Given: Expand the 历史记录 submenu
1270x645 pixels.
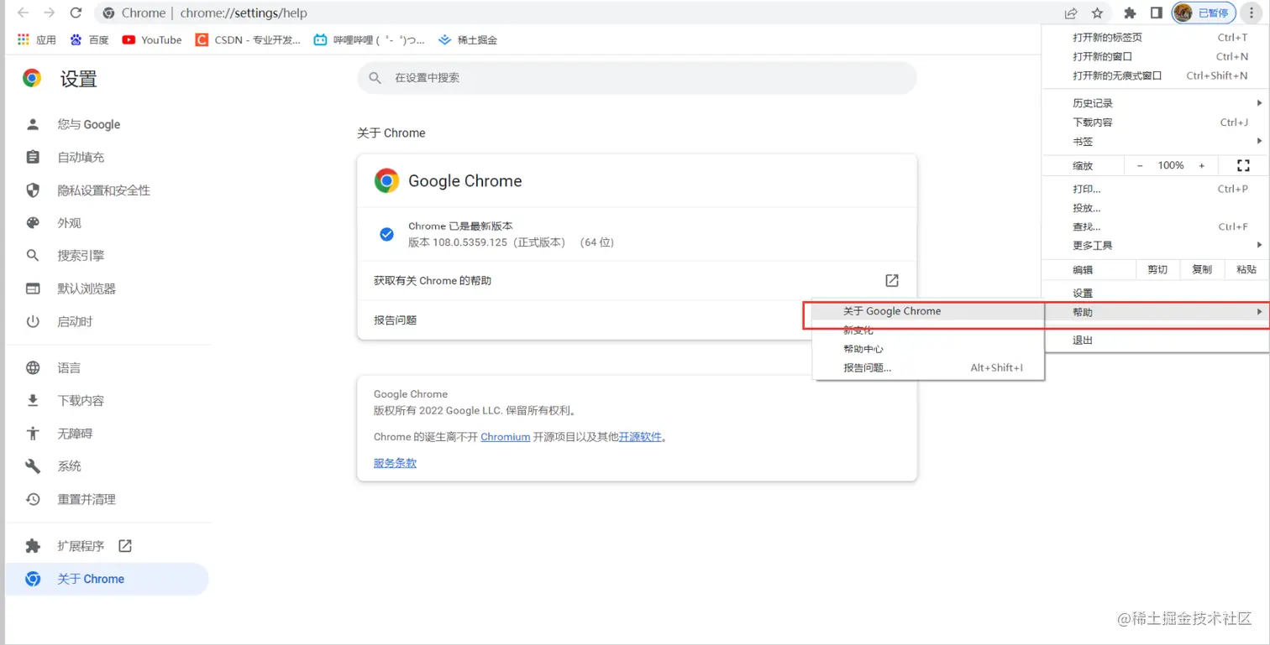Looking at the screenshot, I should (x=1155, y=103).
